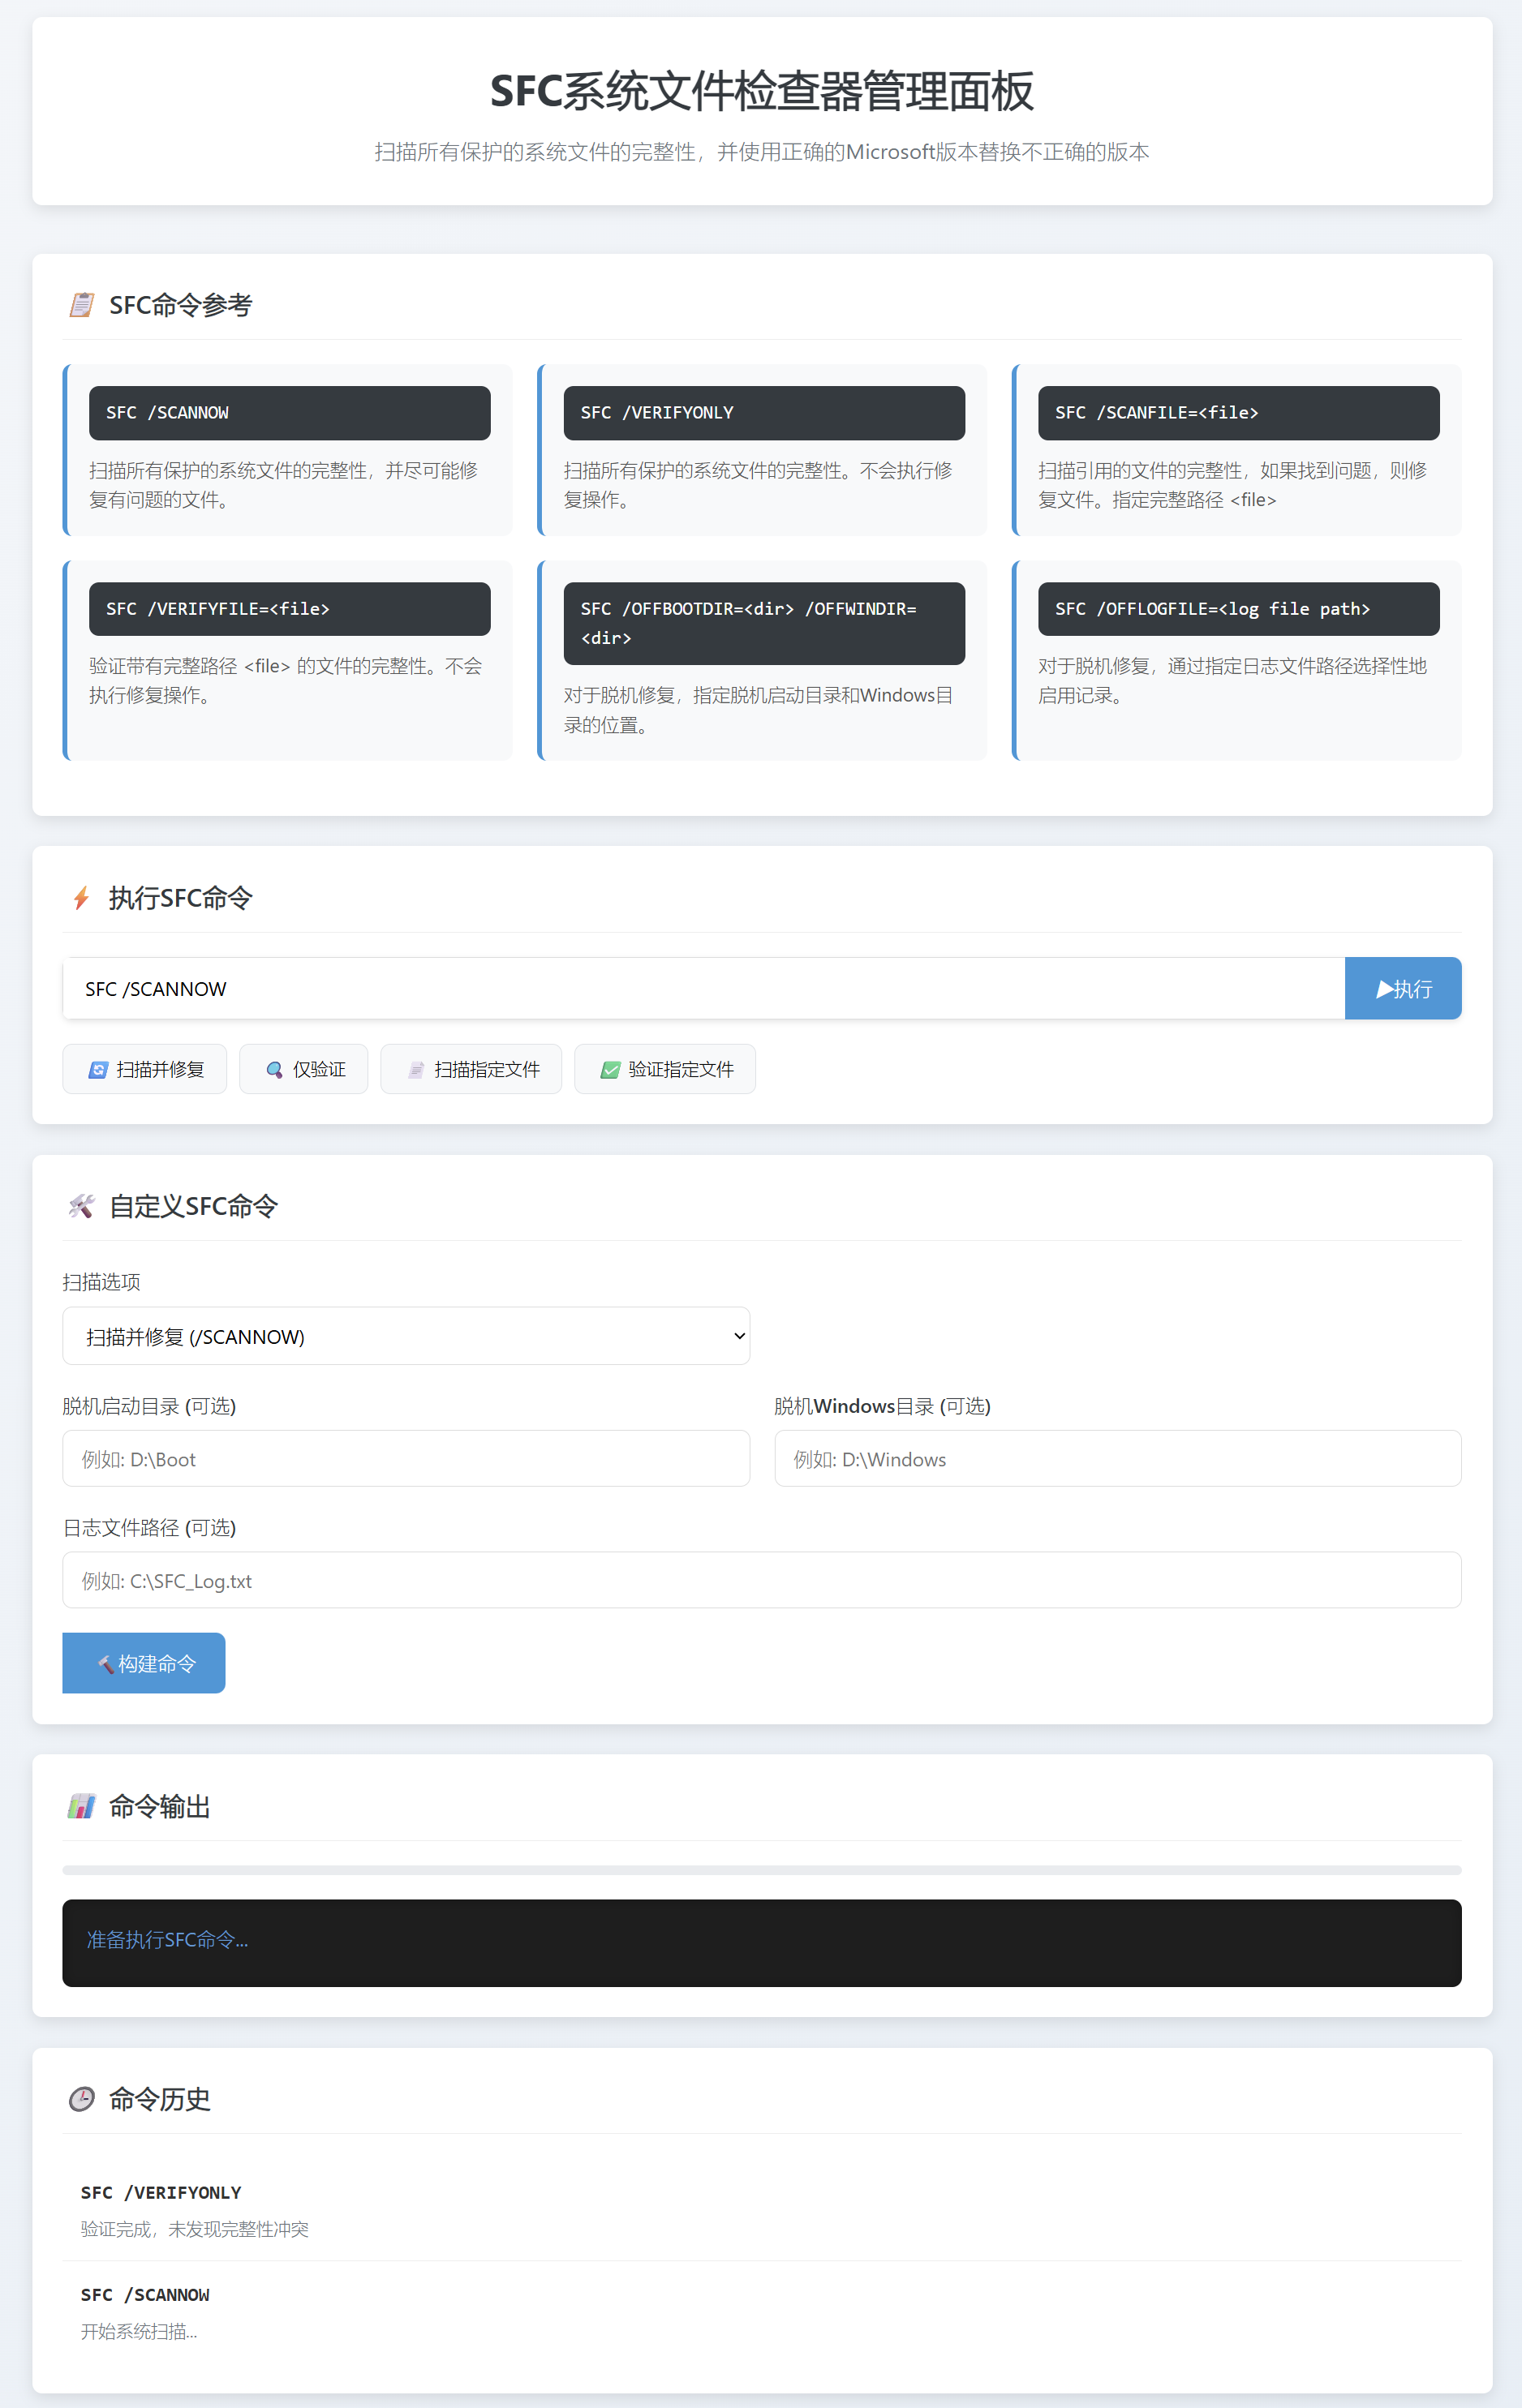Click the 构建命令 button
The width and height of the screenshot is (1522, 2408).
click(144, 1663)
